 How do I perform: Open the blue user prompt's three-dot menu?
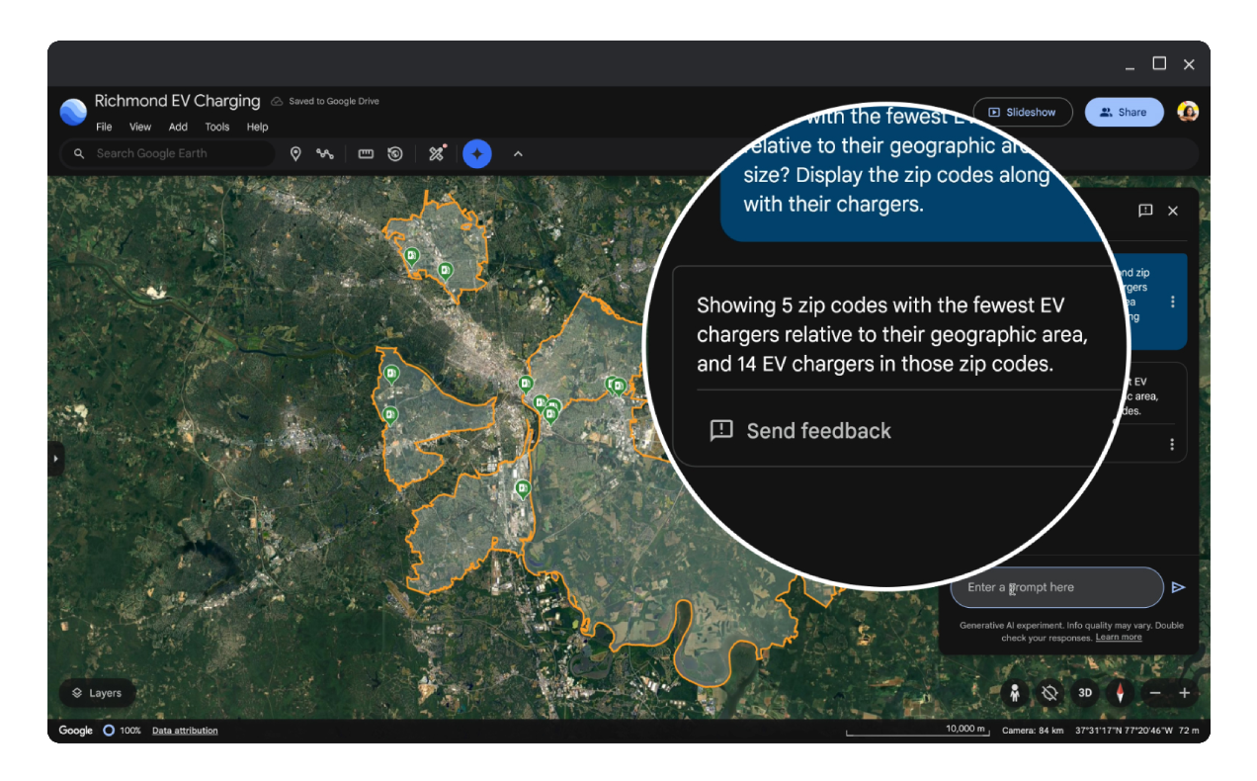(1172, 302)
